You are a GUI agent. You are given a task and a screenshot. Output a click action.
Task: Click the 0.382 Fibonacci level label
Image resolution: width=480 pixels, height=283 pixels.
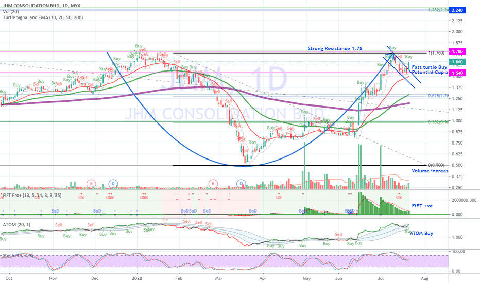click(438, 122)
